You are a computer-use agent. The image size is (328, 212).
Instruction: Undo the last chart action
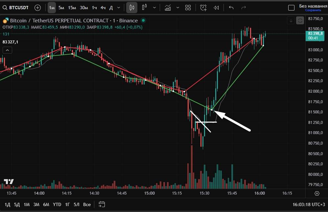(231, 7)
